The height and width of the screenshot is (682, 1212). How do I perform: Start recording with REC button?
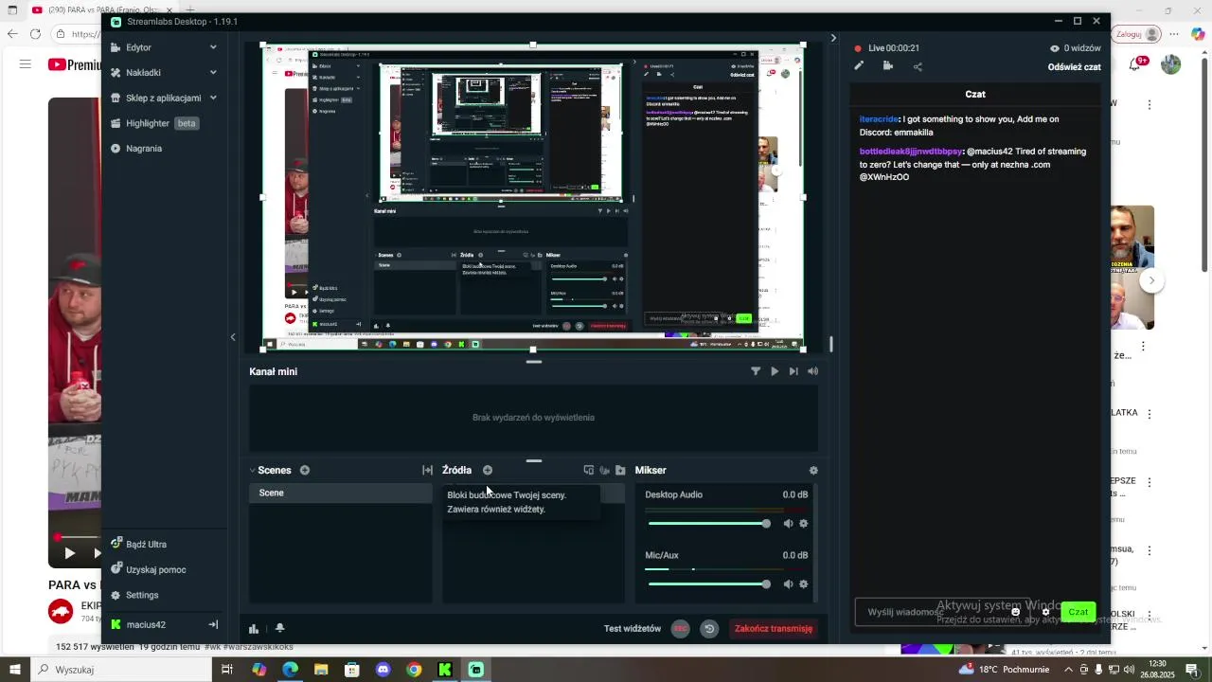coord(680,629)
